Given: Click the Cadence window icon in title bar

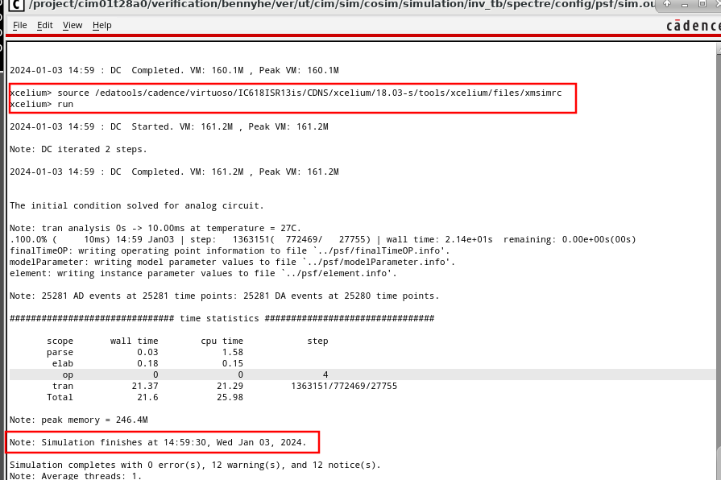Looking at the screenshot, I should pyautogui.click(x=15, y=6).
